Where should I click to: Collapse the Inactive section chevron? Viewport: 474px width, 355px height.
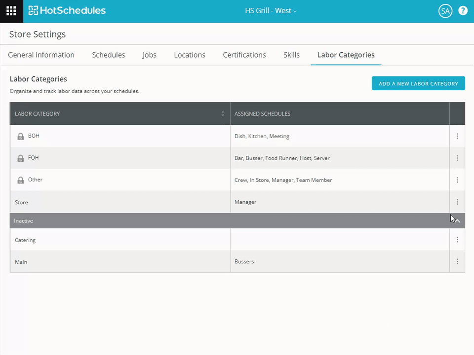(x=457, y=221)
